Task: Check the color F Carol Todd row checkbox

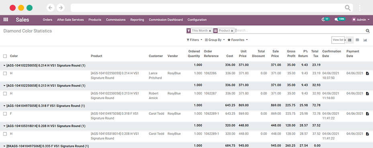Action: pos(5,114)
